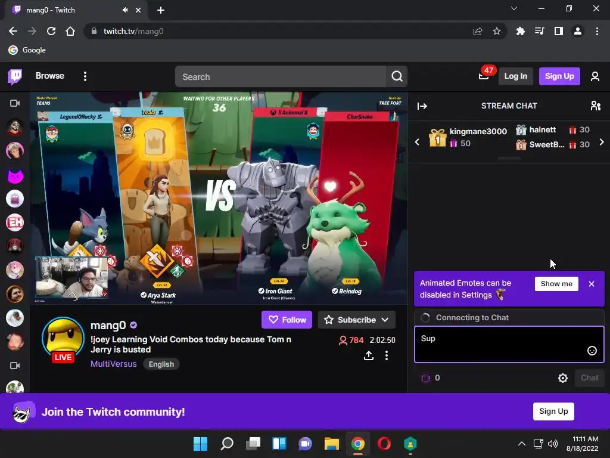The height and width of the screenshot is (458, 610).
Task: Open the emote picker smiley
Action: coord(592,351)
